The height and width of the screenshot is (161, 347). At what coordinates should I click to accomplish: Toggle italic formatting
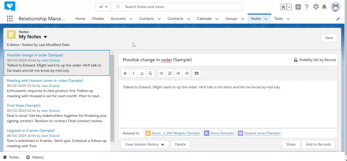(134, 73)
